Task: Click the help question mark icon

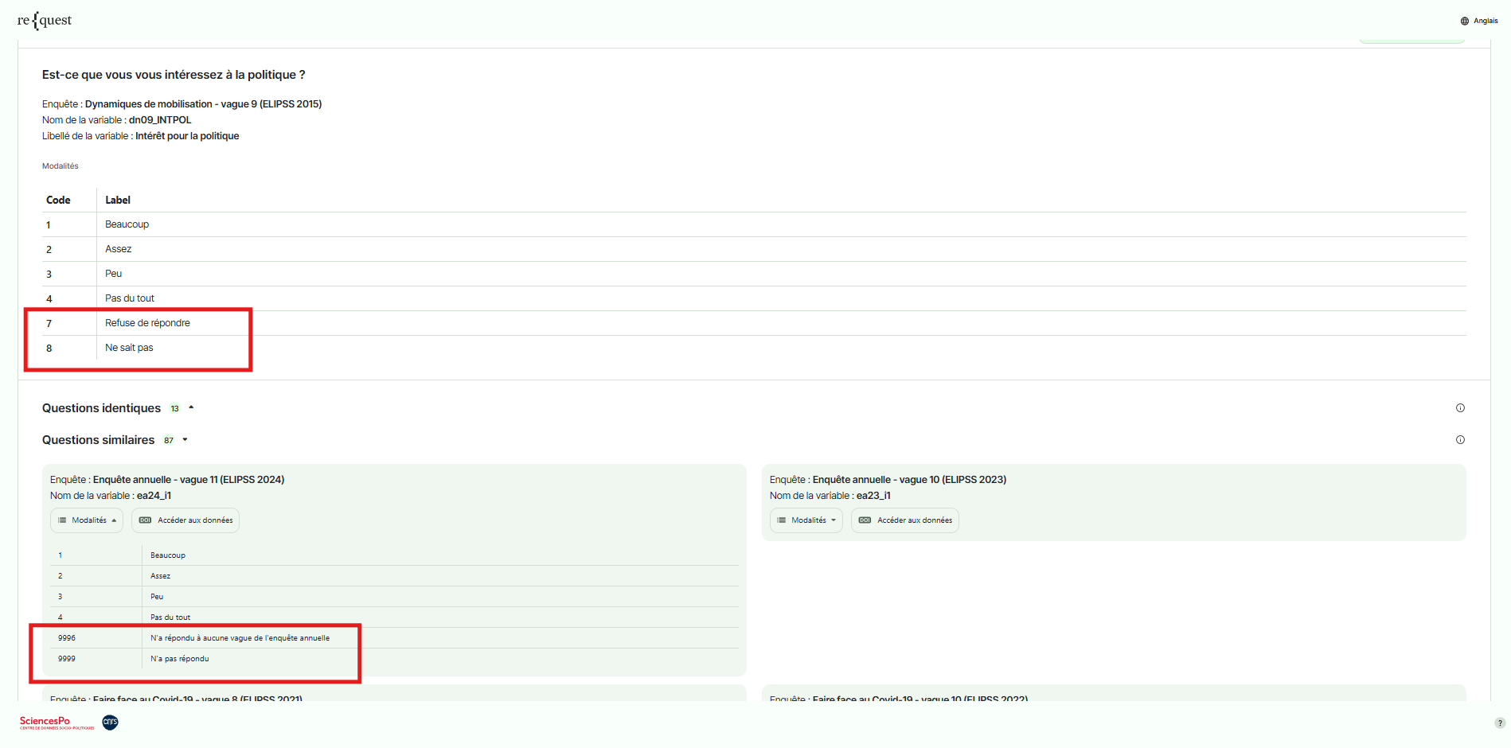Action: (1500, 723)
